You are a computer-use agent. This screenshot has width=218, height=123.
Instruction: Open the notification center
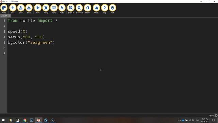pos(214,120)
